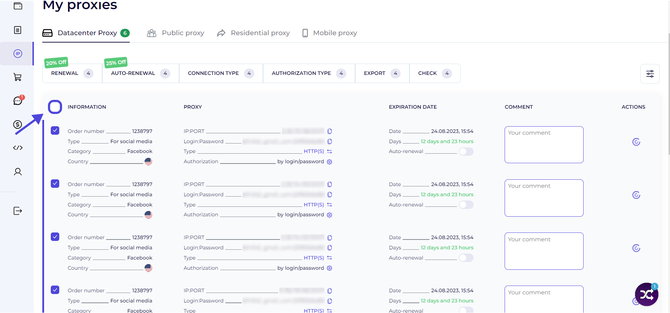Click the page vertical scrollbar
This screenshot has width=670, height=313.
coord(669,94)
